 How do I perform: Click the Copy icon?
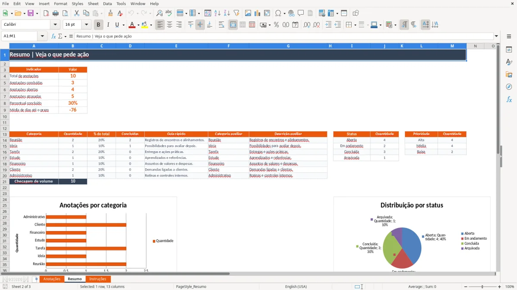coord(85,13)
